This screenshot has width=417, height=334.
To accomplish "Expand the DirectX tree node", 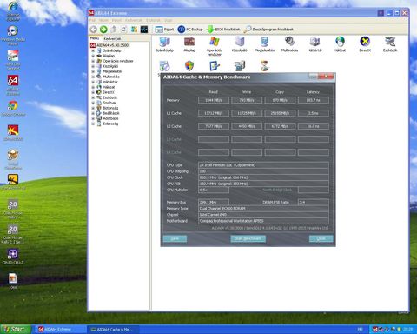I will click(x=93, y=92).
